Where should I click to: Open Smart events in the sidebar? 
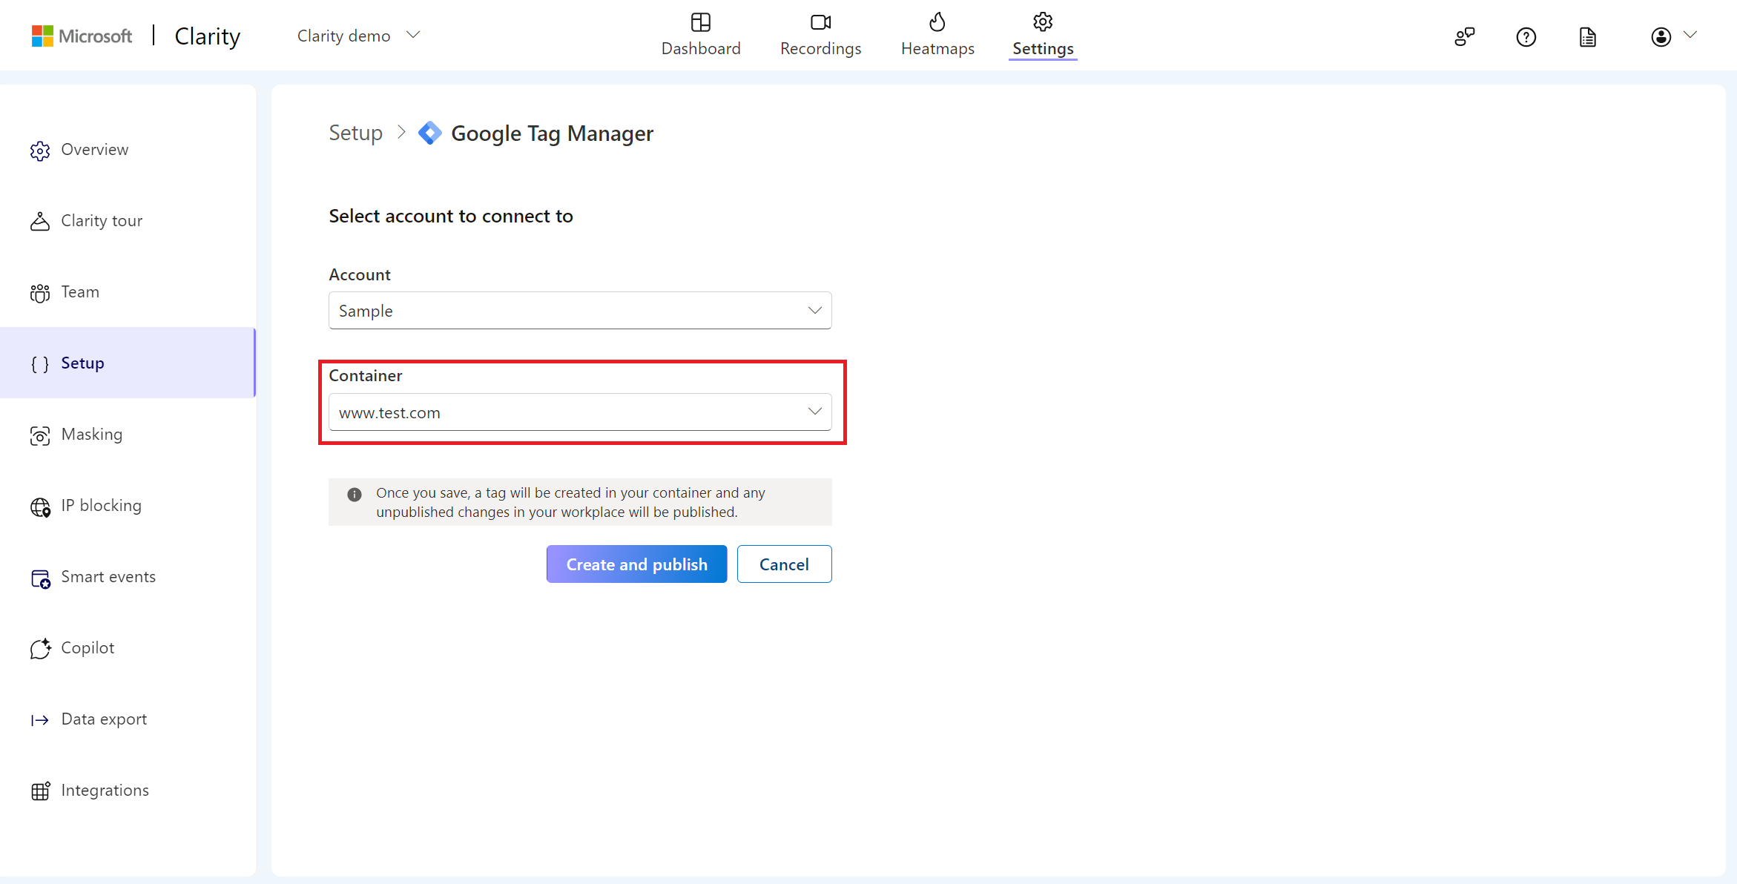coord(128,577)
